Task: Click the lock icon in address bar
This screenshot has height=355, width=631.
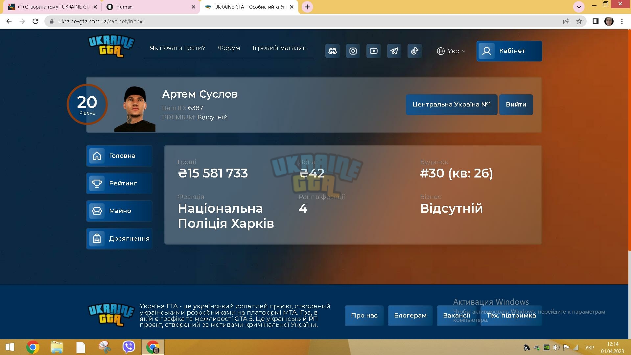Action: pyautogui.click(x=52, y=21)
